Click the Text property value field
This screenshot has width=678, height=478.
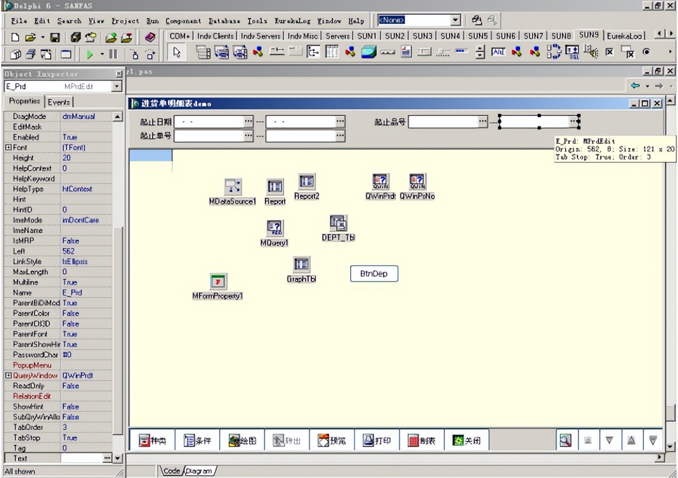point(81,458)
